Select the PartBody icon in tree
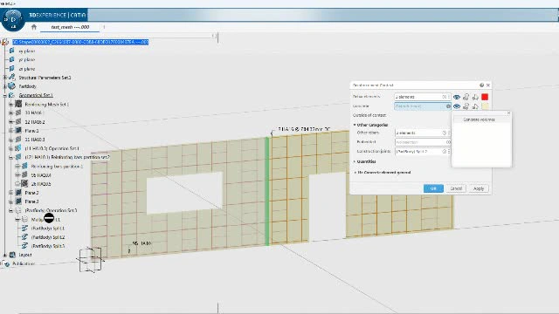Screen dimensions: 559x314 [x=11, y=86]
